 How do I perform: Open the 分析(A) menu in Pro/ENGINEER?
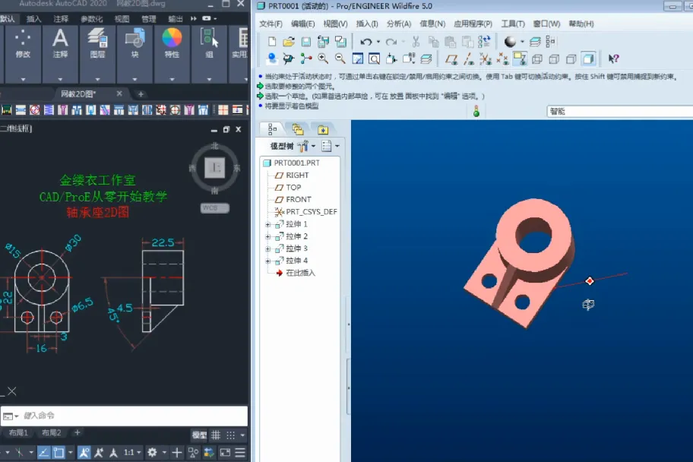pos(399,24)
